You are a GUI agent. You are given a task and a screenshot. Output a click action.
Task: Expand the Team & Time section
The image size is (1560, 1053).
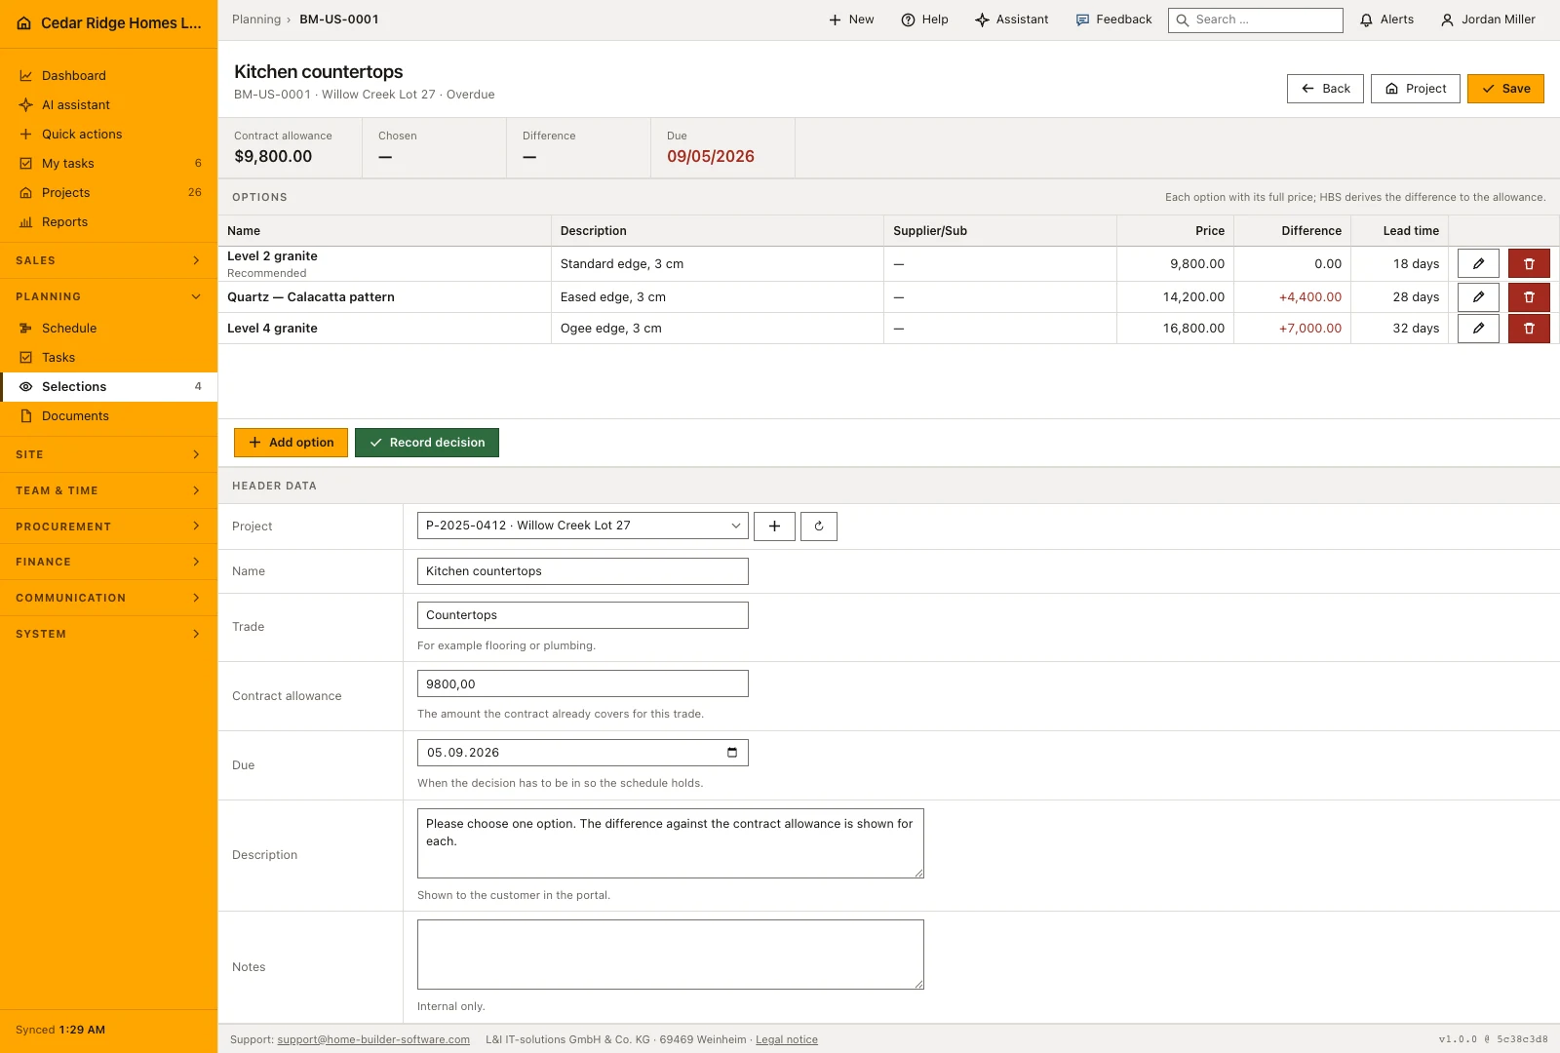click(108, 490)
